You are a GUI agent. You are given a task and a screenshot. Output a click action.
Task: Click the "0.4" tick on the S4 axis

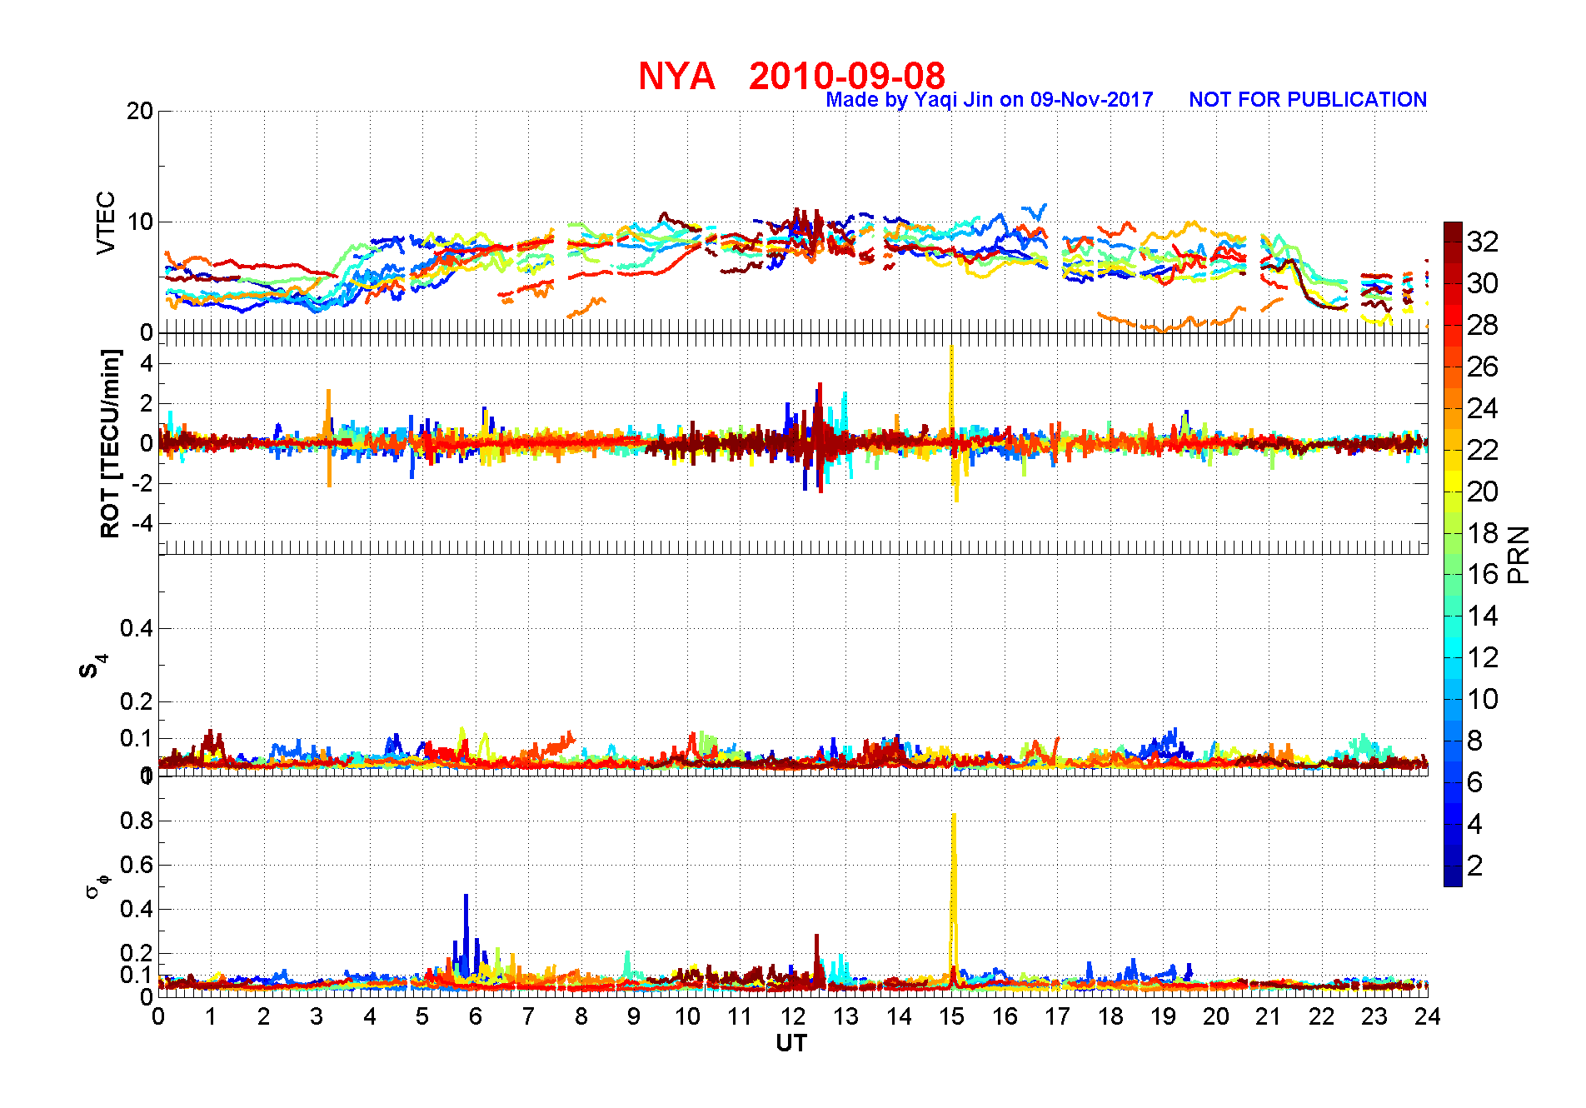[137, 629]
